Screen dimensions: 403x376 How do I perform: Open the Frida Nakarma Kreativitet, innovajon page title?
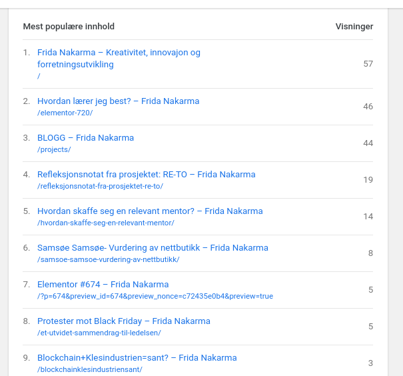pyautogui.click(x=119, y=59)
